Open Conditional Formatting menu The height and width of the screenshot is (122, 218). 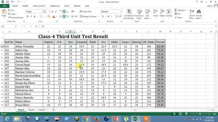pyautogui.click(x=129, y=14)
